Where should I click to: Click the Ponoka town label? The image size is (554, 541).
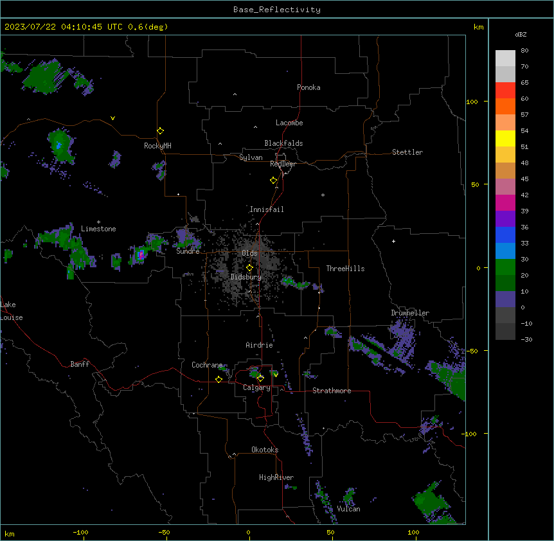pos(308,87)
